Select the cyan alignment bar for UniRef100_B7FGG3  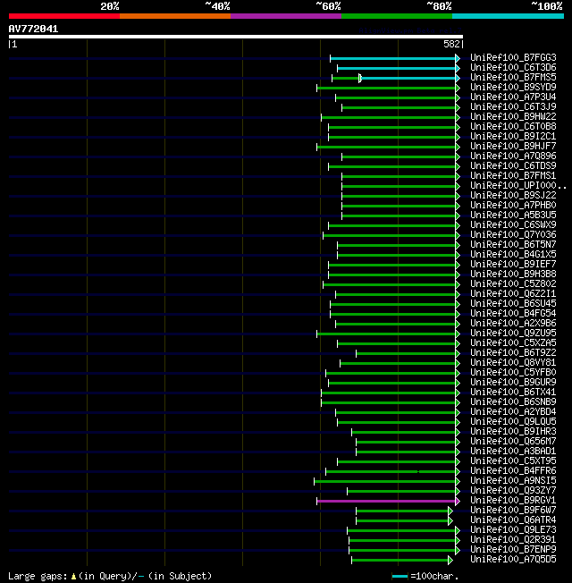pyautogui.click(x=392, y=59)
